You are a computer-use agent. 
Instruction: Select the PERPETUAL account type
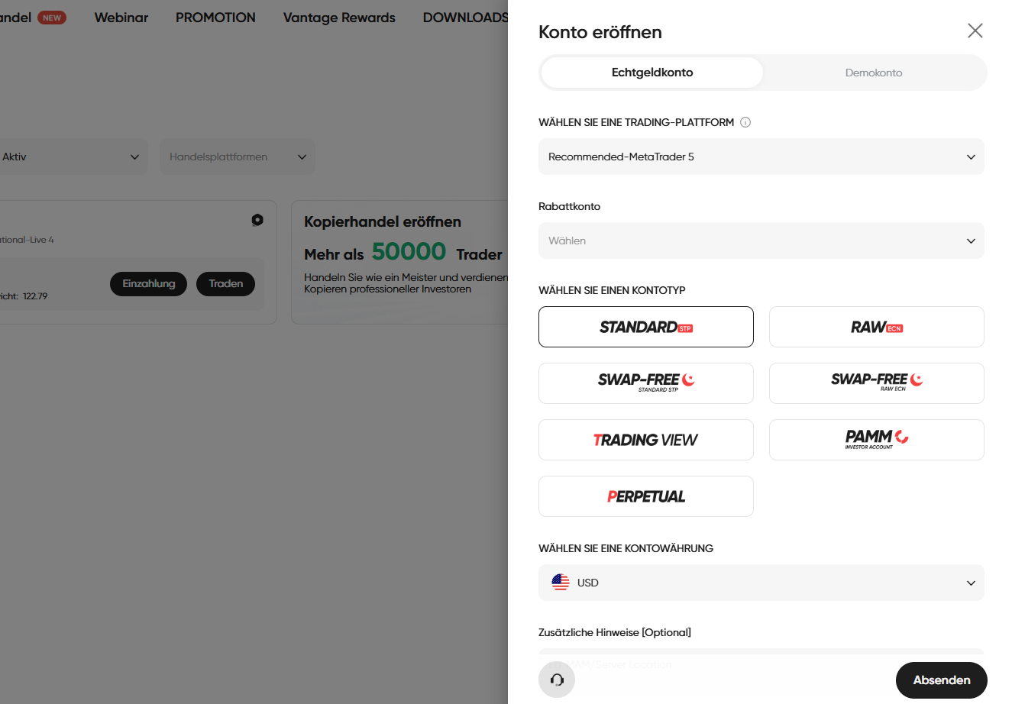645,496
